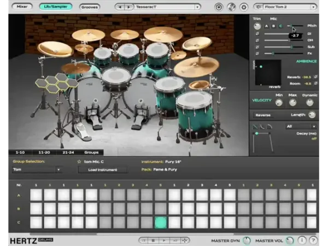Select Mic B
328x246 pixels.
[x=273, y=26]
